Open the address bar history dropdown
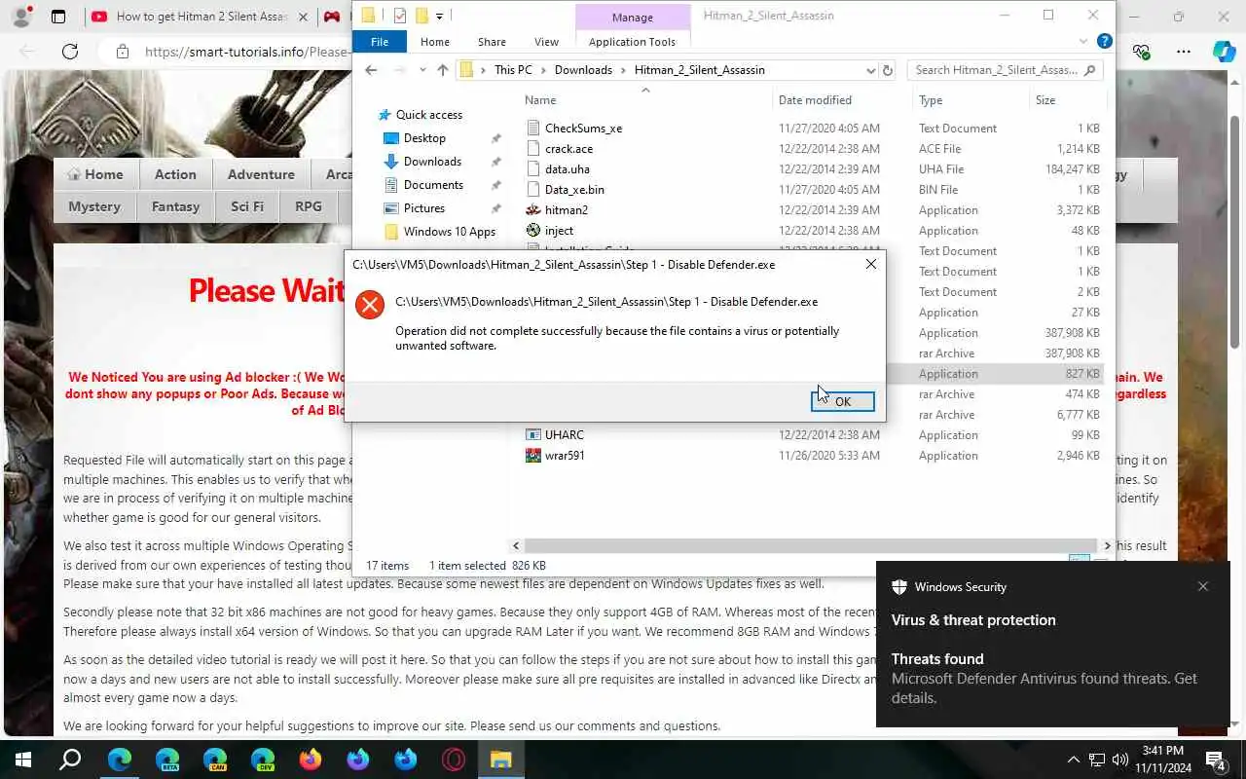This screenshot has height=779, width=1246. [x=870, y=70]
